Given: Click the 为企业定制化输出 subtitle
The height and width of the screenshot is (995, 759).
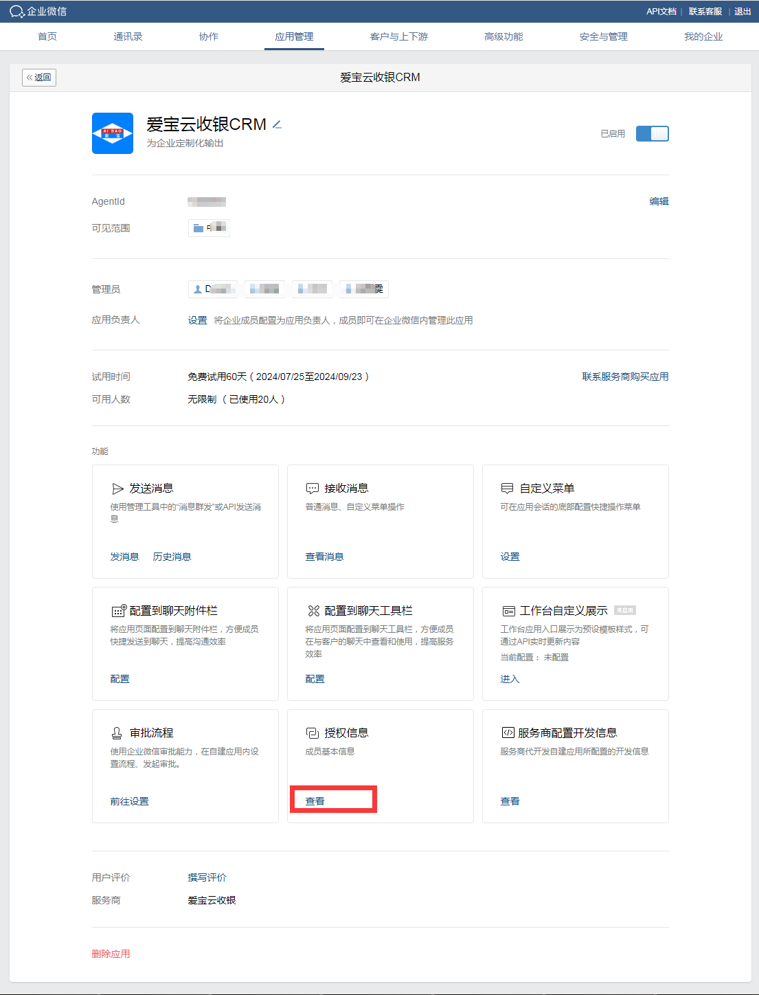Looking at the screenshot, I should [x=185, y=143].
